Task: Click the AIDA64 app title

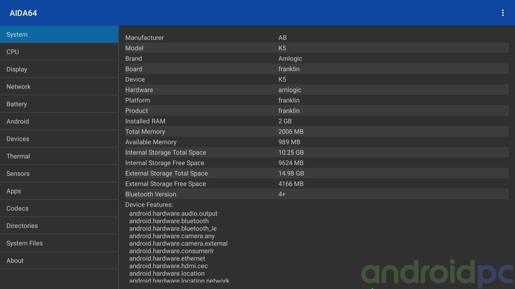Action: click(23, 13)
